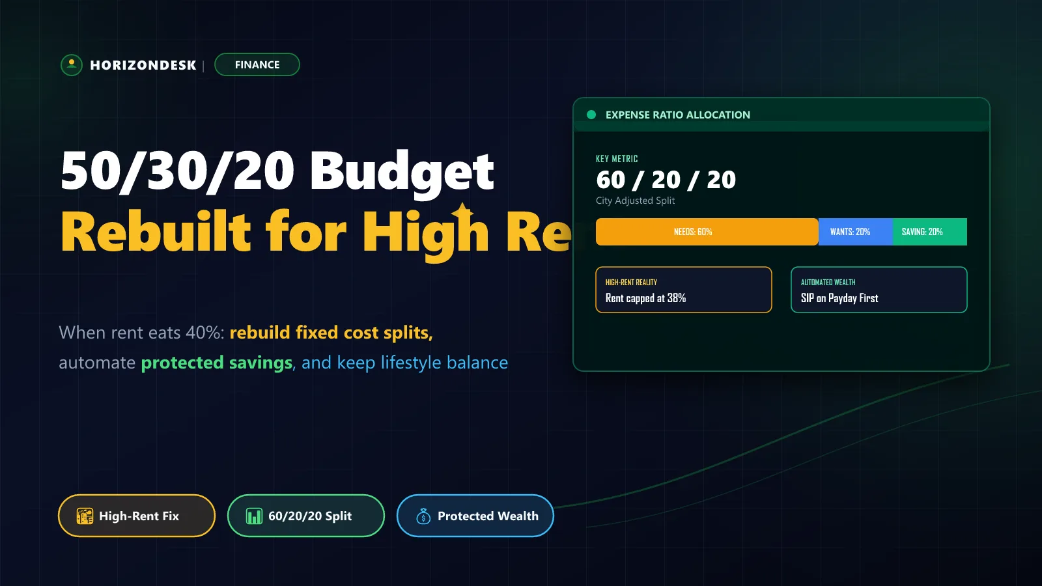Open the High-Rent Reality card
Screen dimensions: 1042x586
(684, 290)
